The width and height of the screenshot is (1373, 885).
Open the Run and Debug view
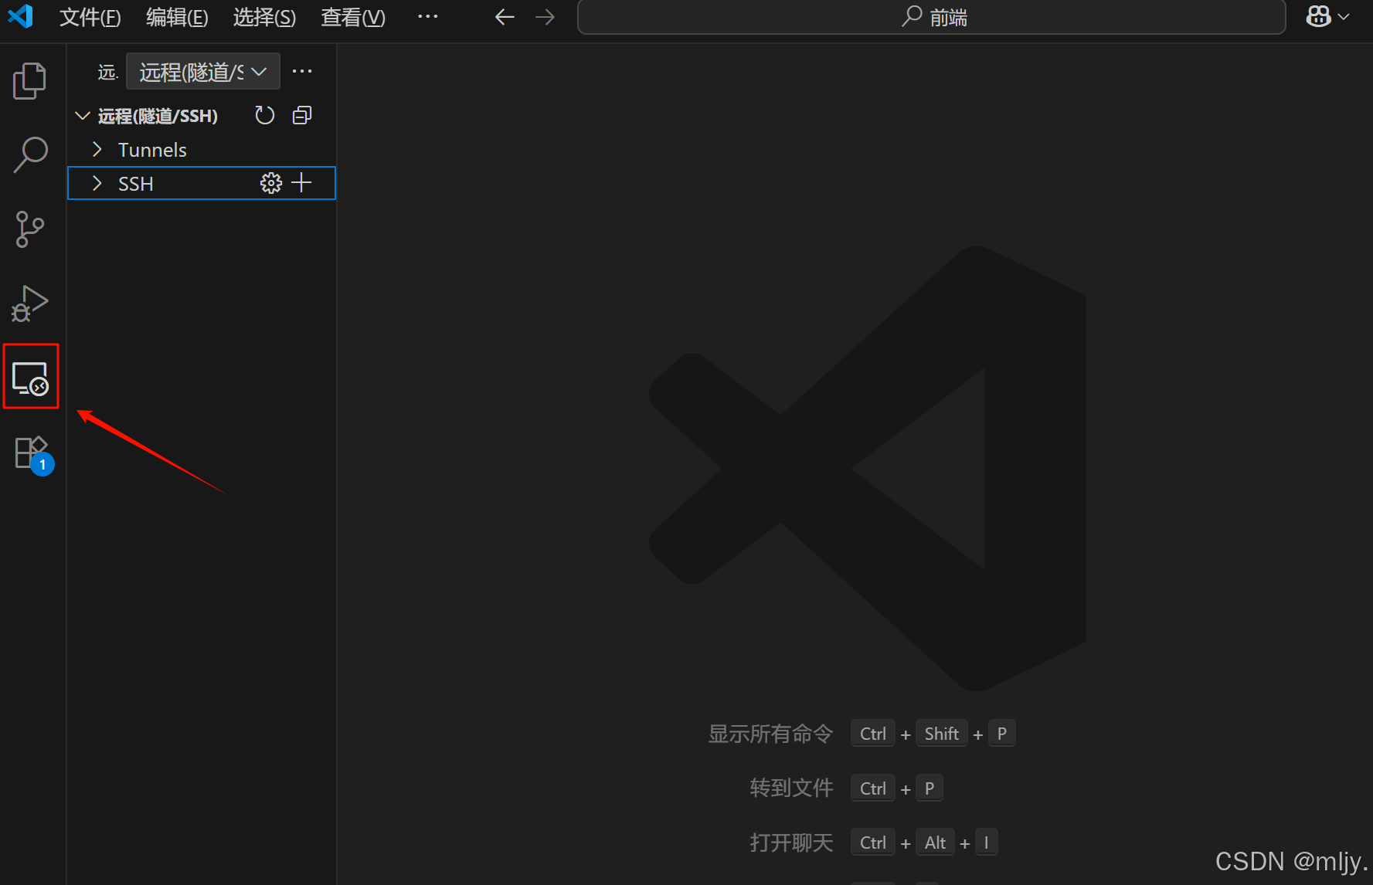point(30,303)
